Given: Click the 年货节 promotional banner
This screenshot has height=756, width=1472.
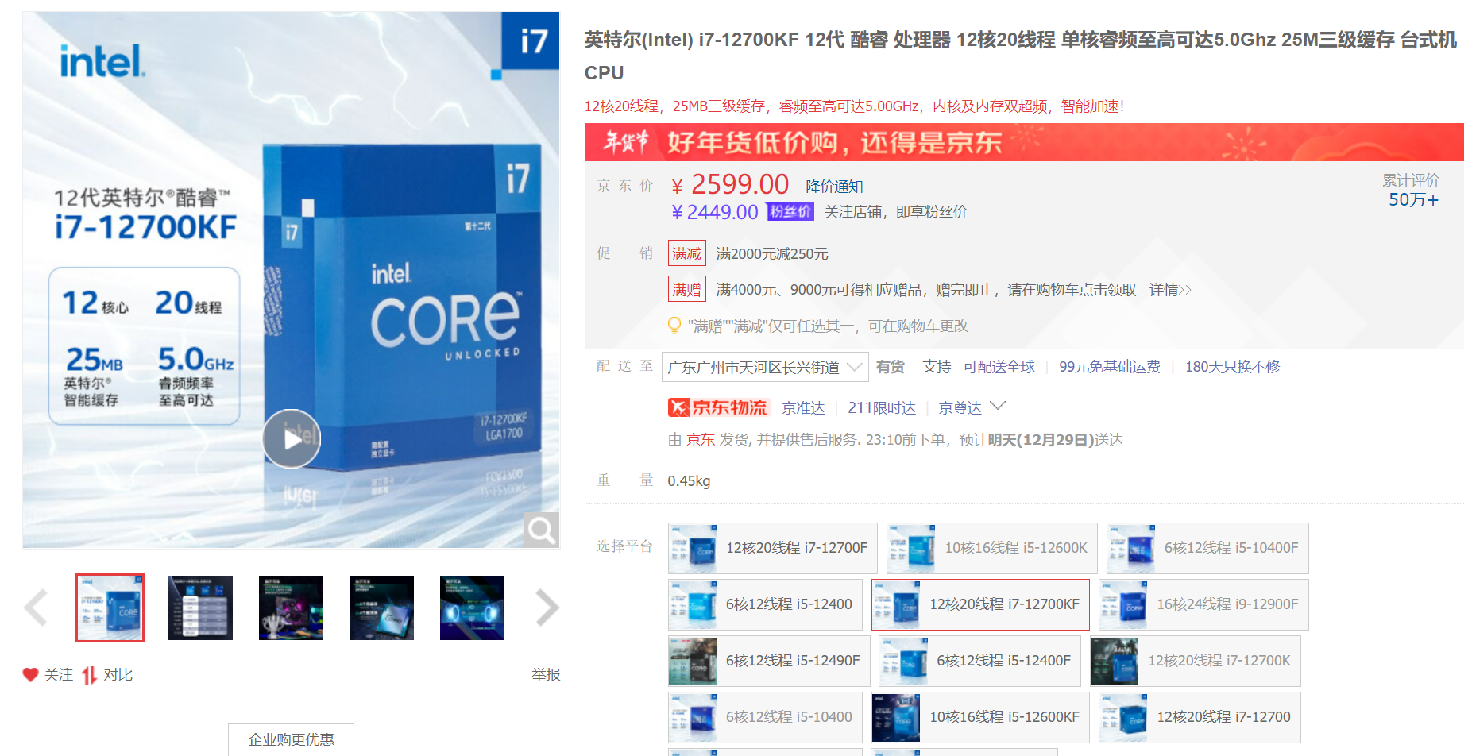Looking at the screenshot, I should point(1024,142).
